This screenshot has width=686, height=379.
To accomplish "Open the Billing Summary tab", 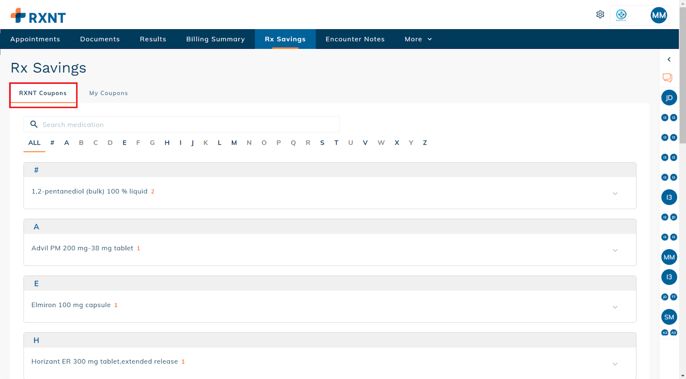I will tap(215, 39).
